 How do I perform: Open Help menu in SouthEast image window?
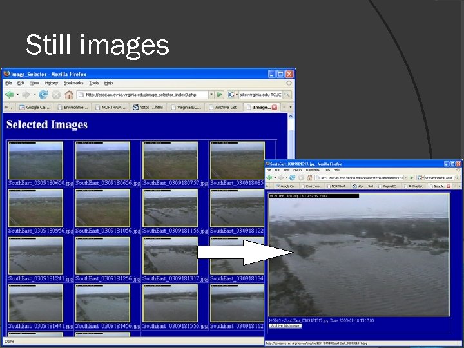[336, 170]
